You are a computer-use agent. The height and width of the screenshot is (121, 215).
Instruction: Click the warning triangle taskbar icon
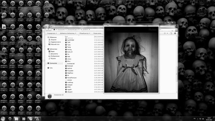38,119
